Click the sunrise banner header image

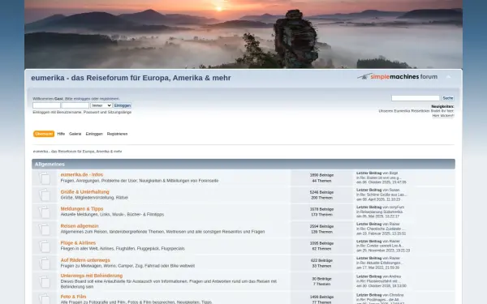tap(243, 34)
